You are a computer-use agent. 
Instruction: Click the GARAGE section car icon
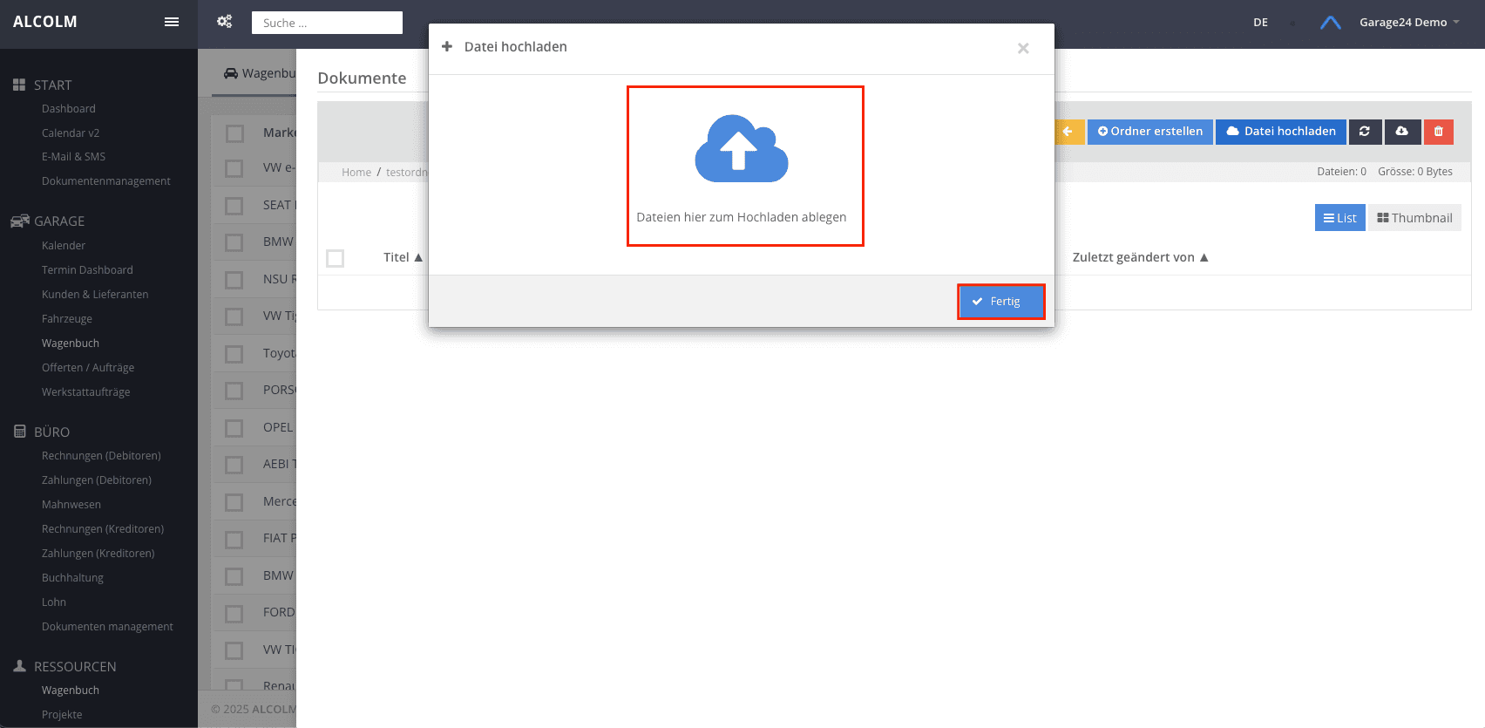click(20, 221)
